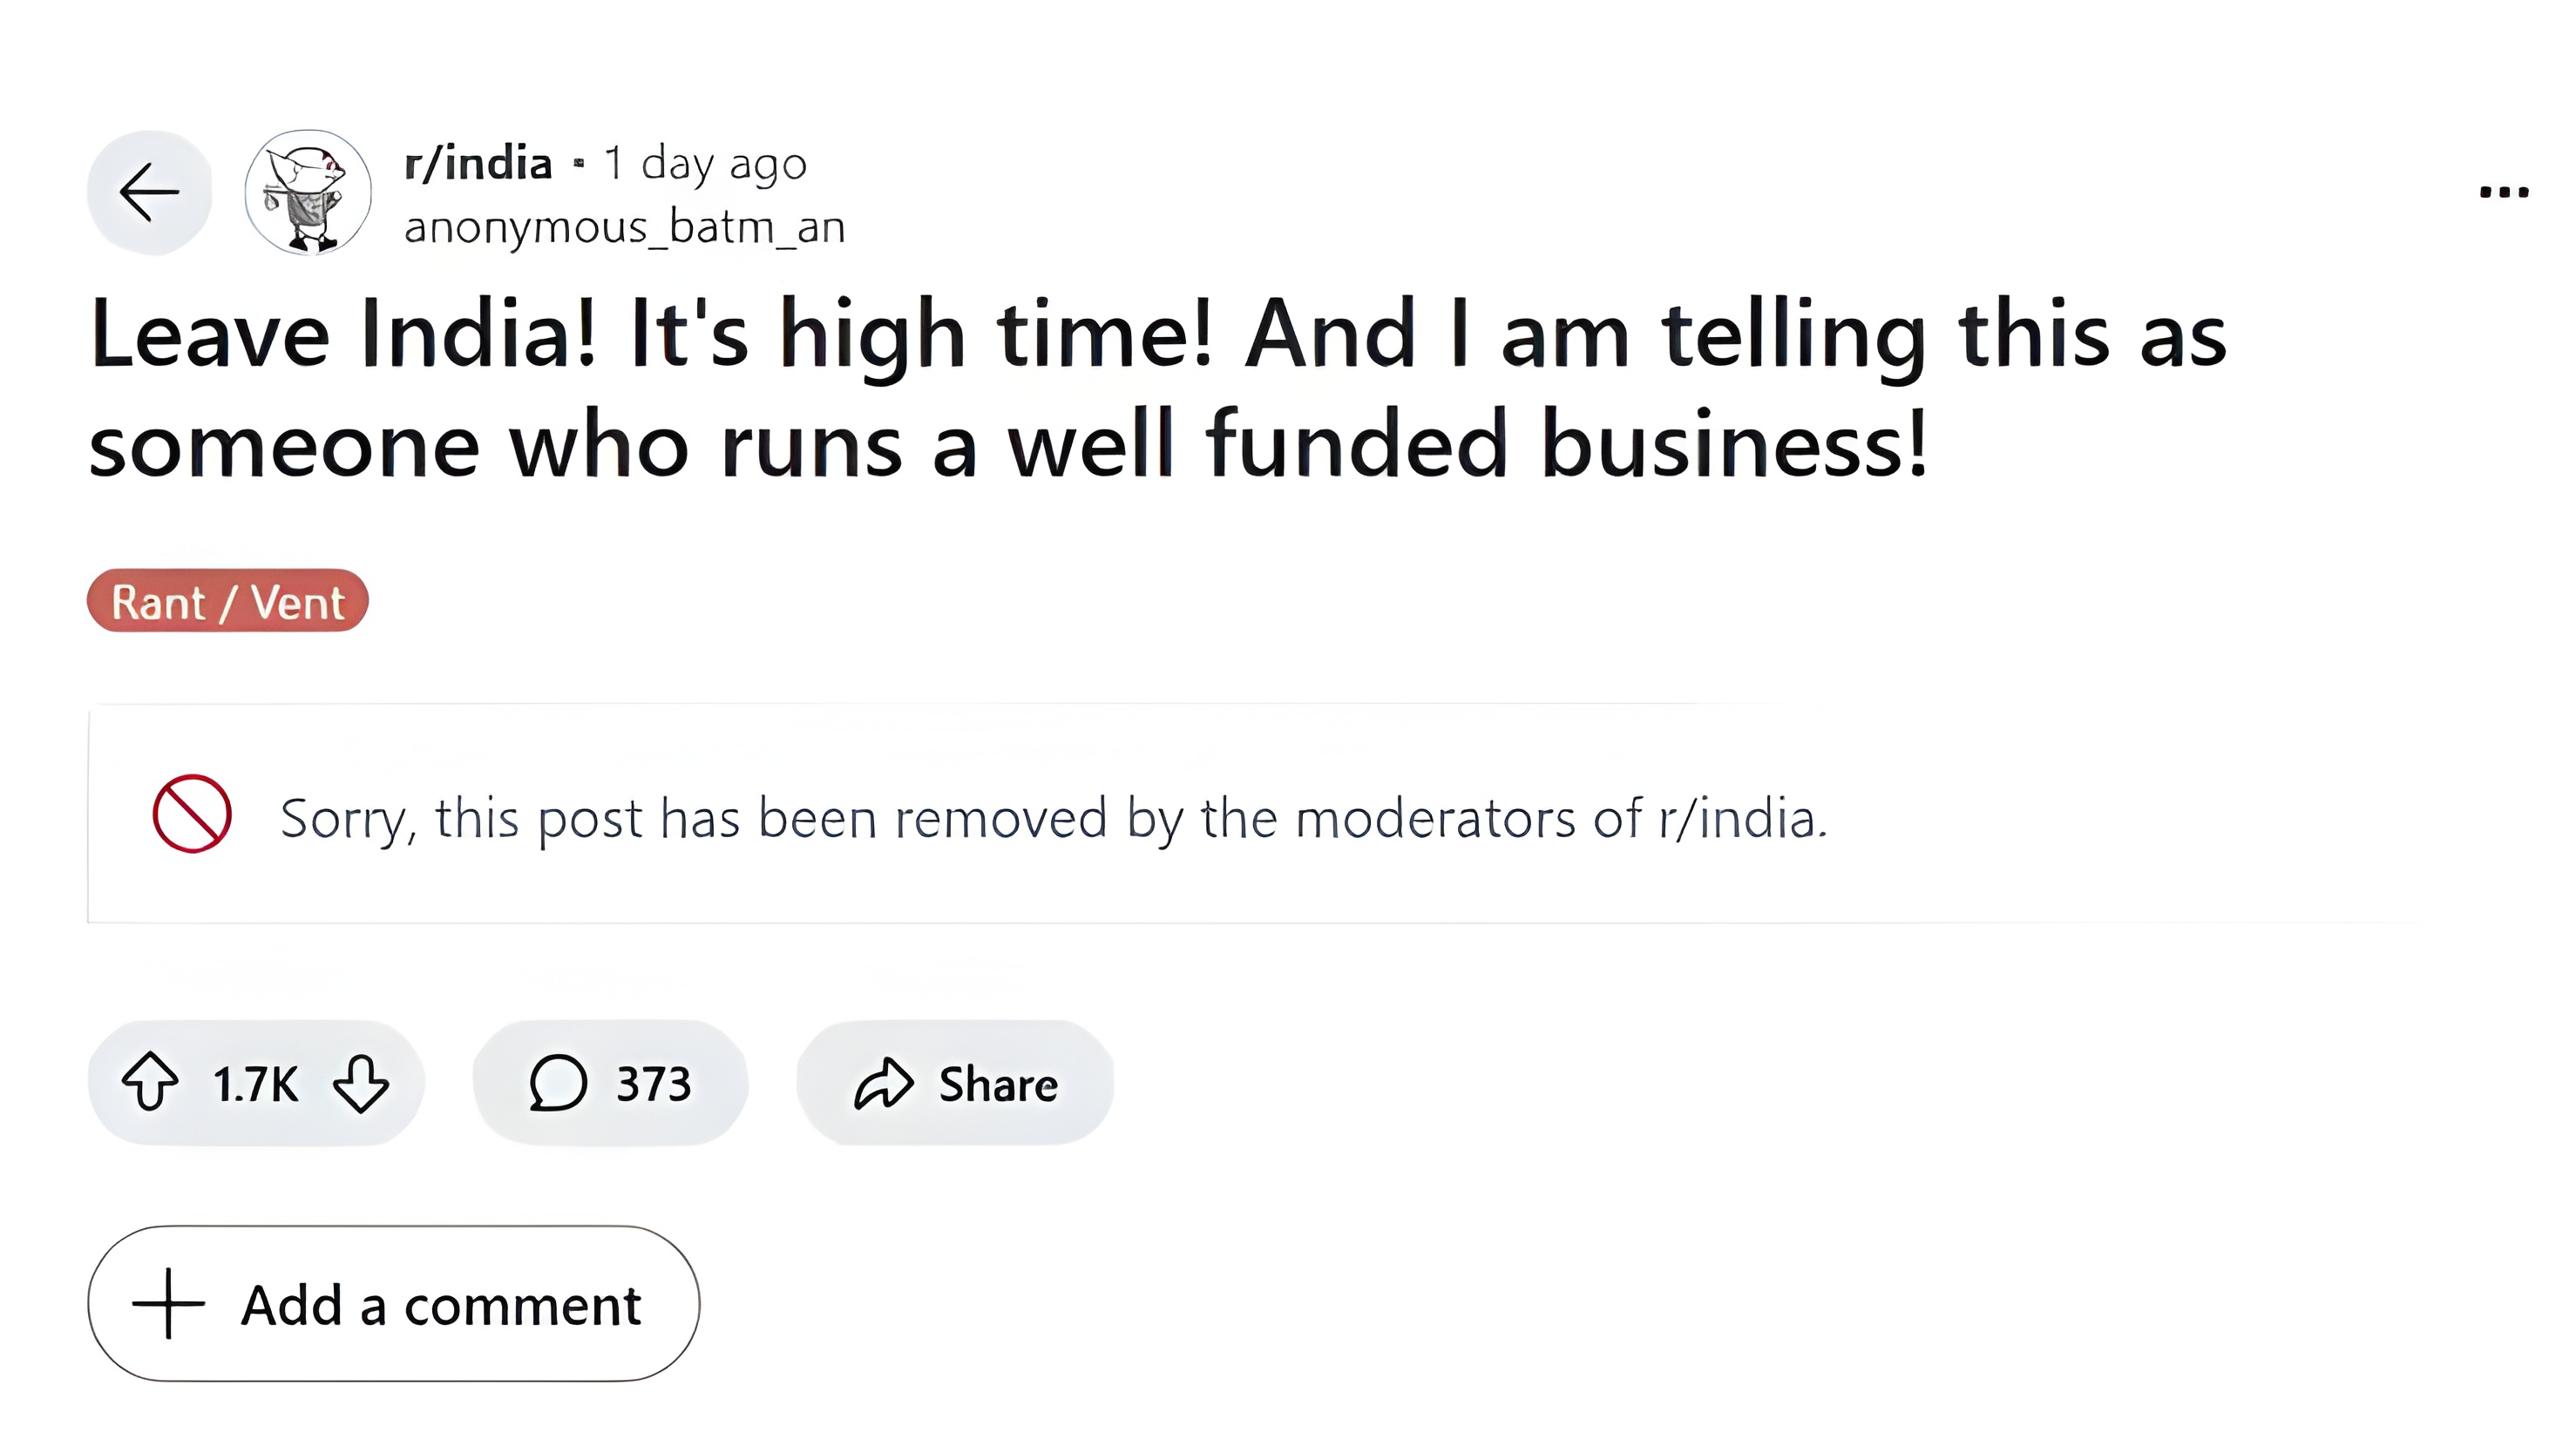Click the share arrow icon
Viewport: 2576px width, 1446px height.
(883, 1084)
